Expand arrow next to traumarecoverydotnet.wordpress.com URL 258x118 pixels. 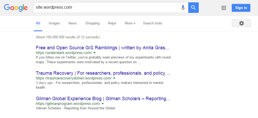click(114, 78)
